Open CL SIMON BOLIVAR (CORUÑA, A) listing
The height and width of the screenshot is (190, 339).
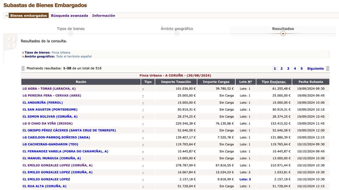[50, 117]
